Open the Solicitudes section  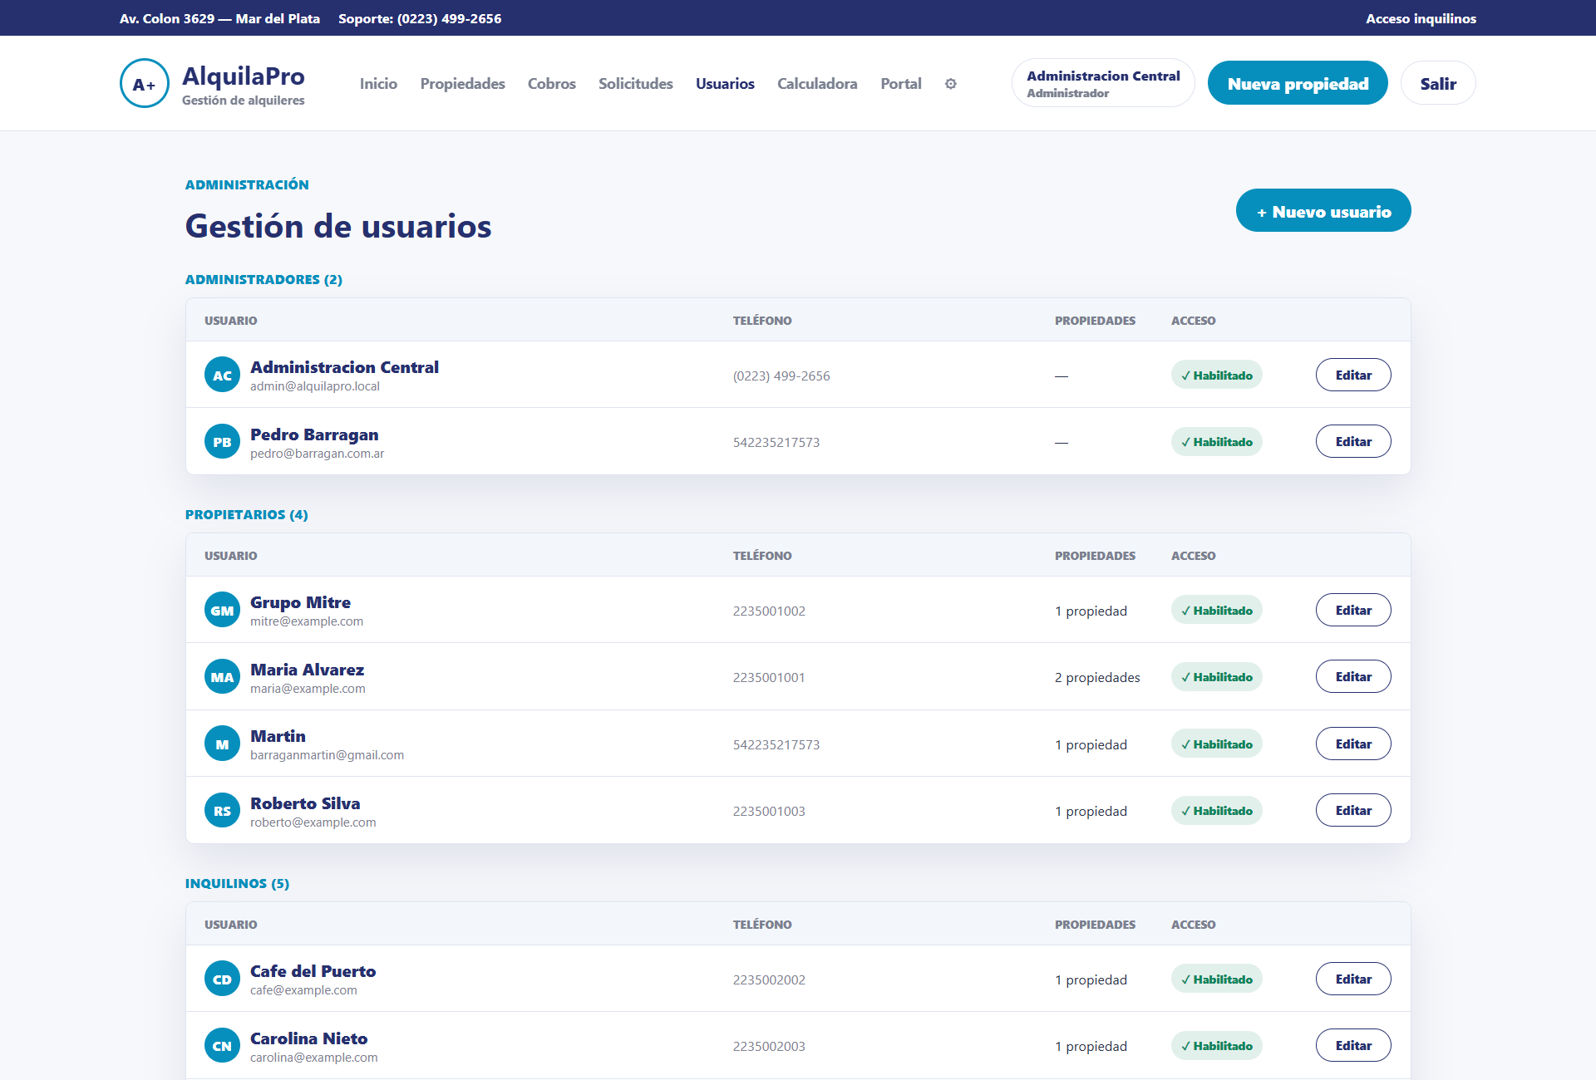pyautogui.click(x=636, y=84)
